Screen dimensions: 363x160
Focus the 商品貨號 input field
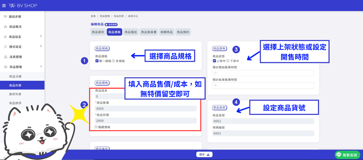(x=263, y=121)
